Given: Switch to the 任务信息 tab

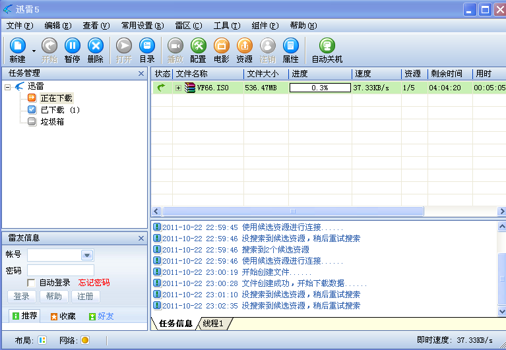Looking at the screenshot, I should tap(176, 324).
